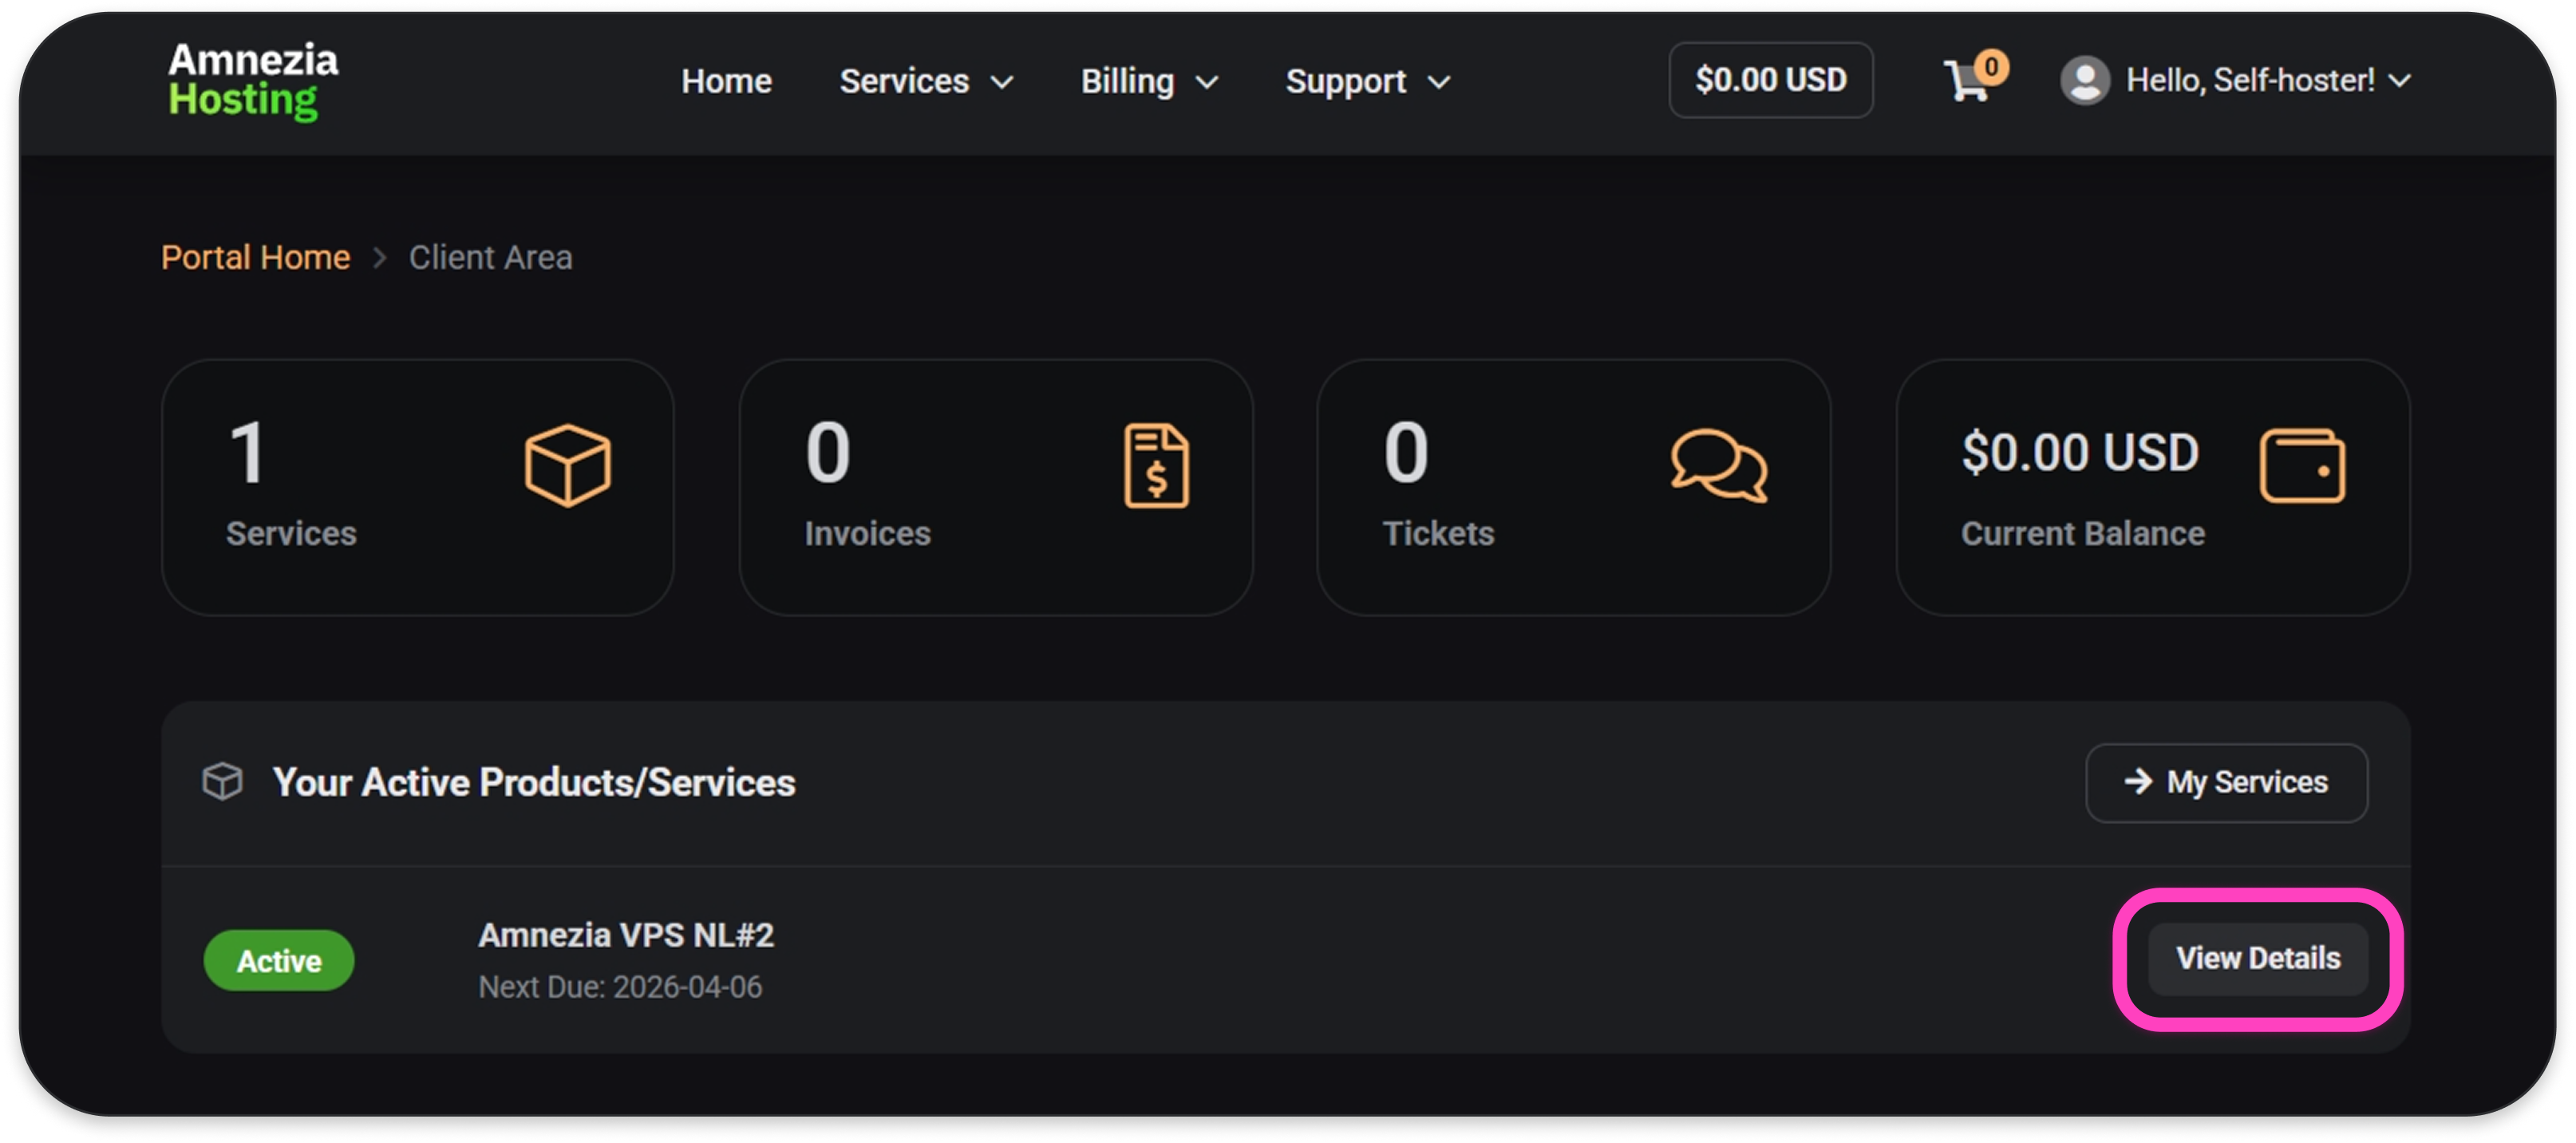Expand the Support dropdown menu

point(1366,81)
